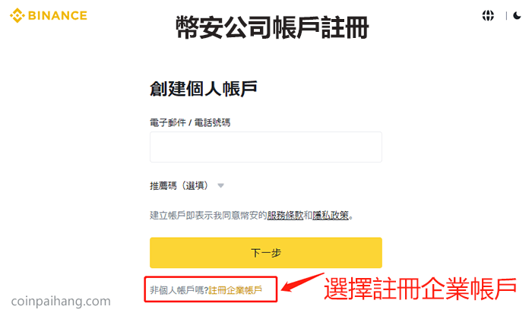Click the red arrow pointing to link

302,283
